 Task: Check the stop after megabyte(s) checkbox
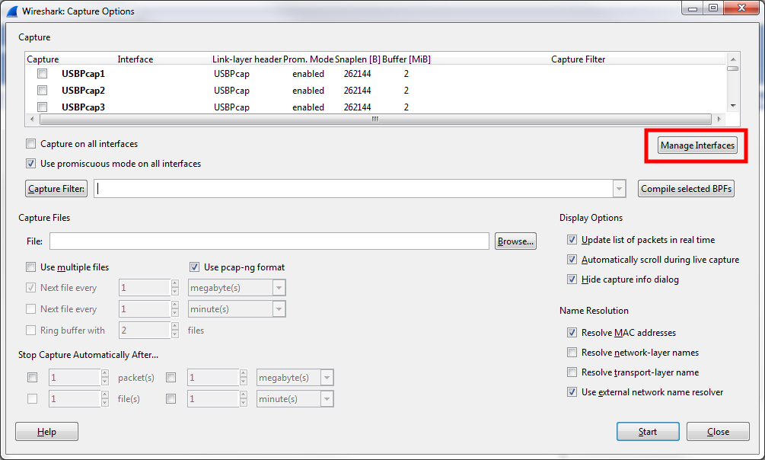(x=171, y=378)
